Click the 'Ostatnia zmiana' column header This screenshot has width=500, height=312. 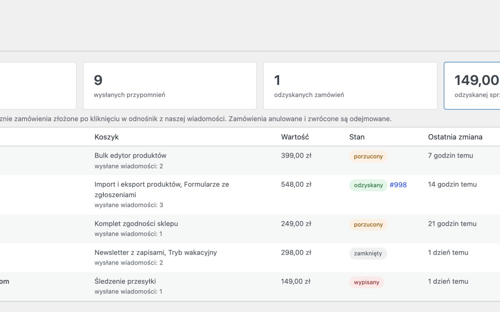[455, 137]
